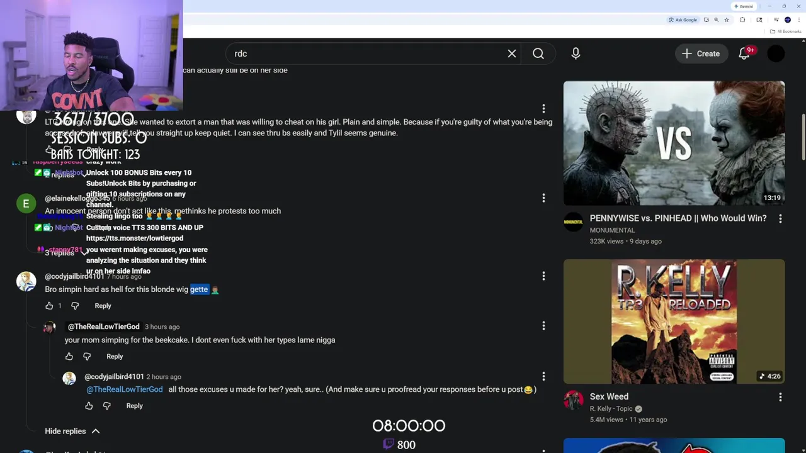806x453 pixels.
Task: Open MONUMENTAL channel avatar icon
Action: [573, 221]
